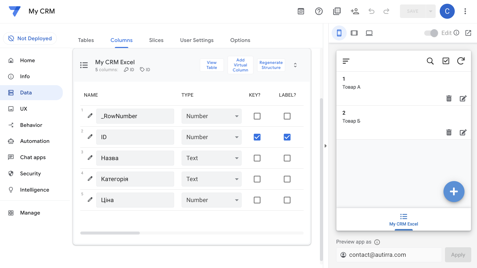Open the help question mark icon
Viewport: 477px width, 268px height.
pos(319,11)
